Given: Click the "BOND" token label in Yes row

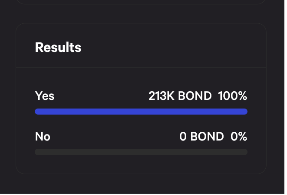Looking at the screenshot, I should (x=195, y=96).
